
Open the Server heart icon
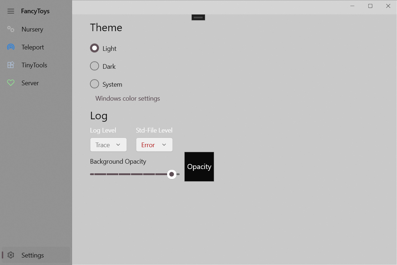[x=10, y=83]
